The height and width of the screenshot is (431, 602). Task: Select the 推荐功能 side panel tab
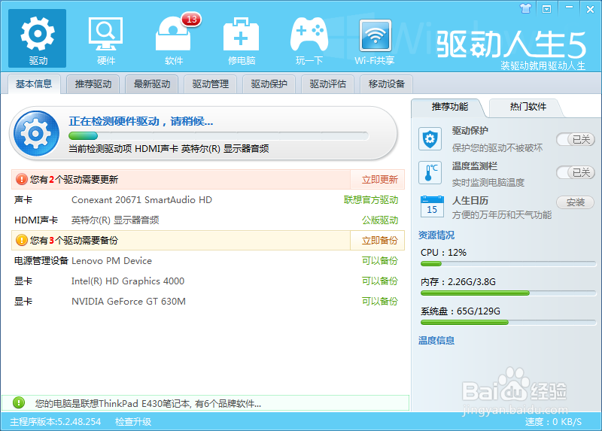[x=449, y=107]
